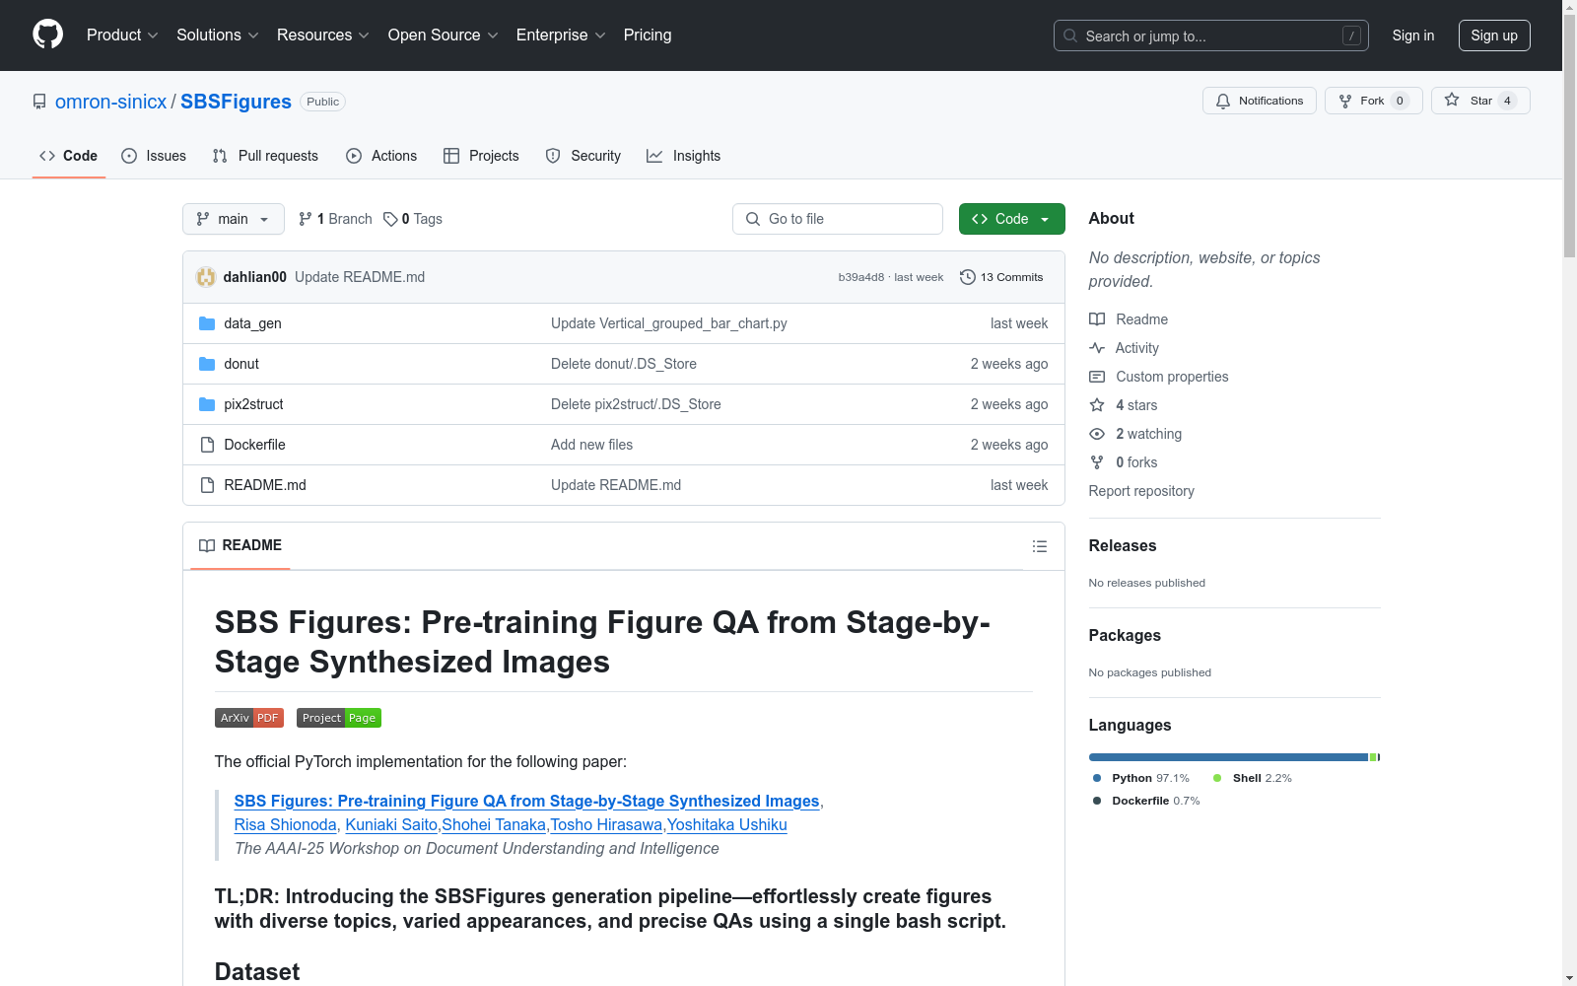Click the Sign in link

click(x=1413, y=35)
